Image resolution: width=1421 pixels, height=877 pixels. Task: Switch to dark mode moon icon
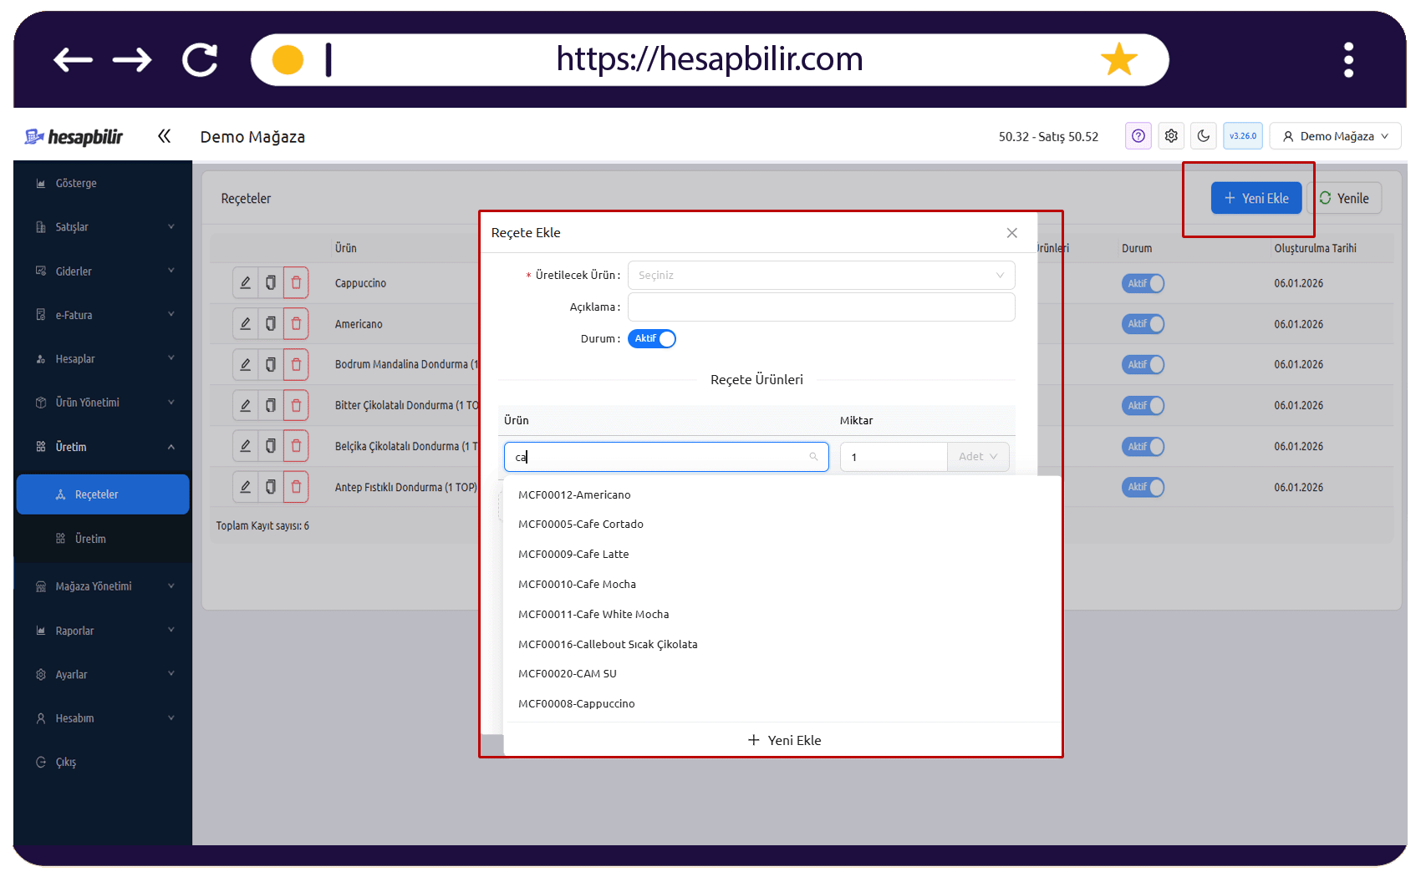[1204, 136]
